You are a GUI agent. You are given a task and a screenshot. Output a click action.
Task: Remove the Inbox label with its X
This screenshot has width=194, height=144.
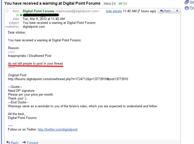115,3
